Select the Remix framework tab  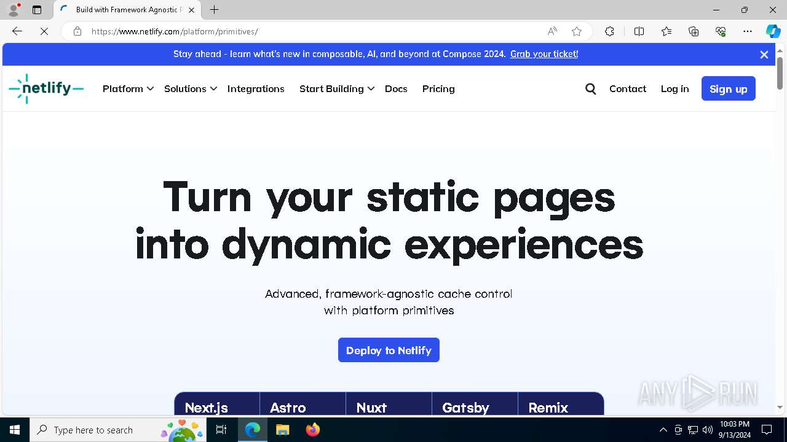561,405
